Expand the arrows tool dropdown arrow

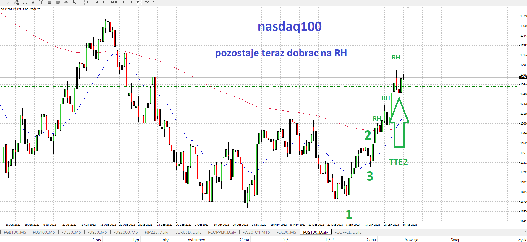click(x=80, y=2)
